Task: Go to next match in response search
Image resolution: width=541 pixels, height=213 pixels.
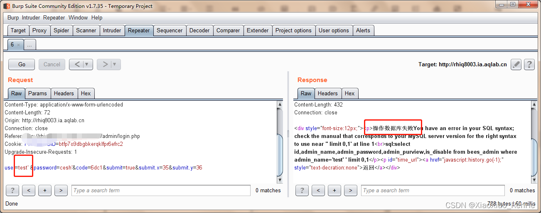Action: (x=351, y=190)
